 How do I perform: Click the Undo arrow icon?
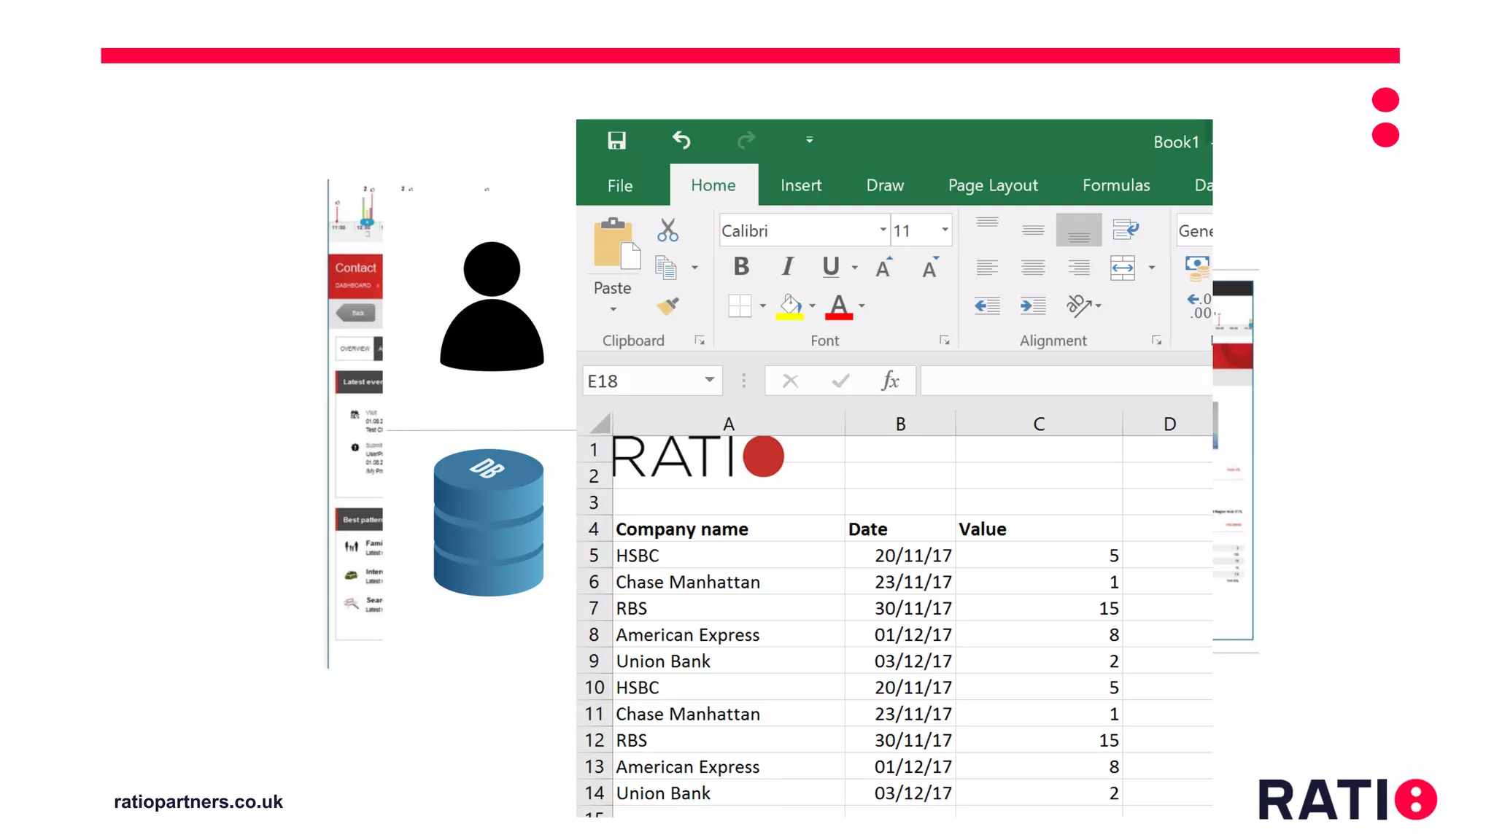(x=681, y=139)
